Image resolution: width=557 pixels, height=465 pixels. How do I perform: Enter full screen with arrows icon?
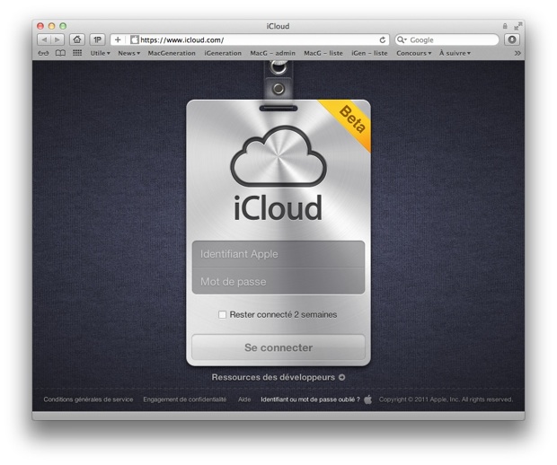click(x=518, y=26)
